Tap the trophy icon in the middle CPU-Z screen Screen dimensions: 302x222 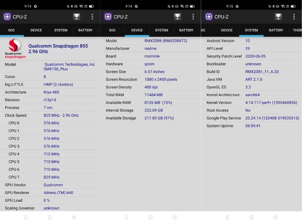tap(178, 17)
